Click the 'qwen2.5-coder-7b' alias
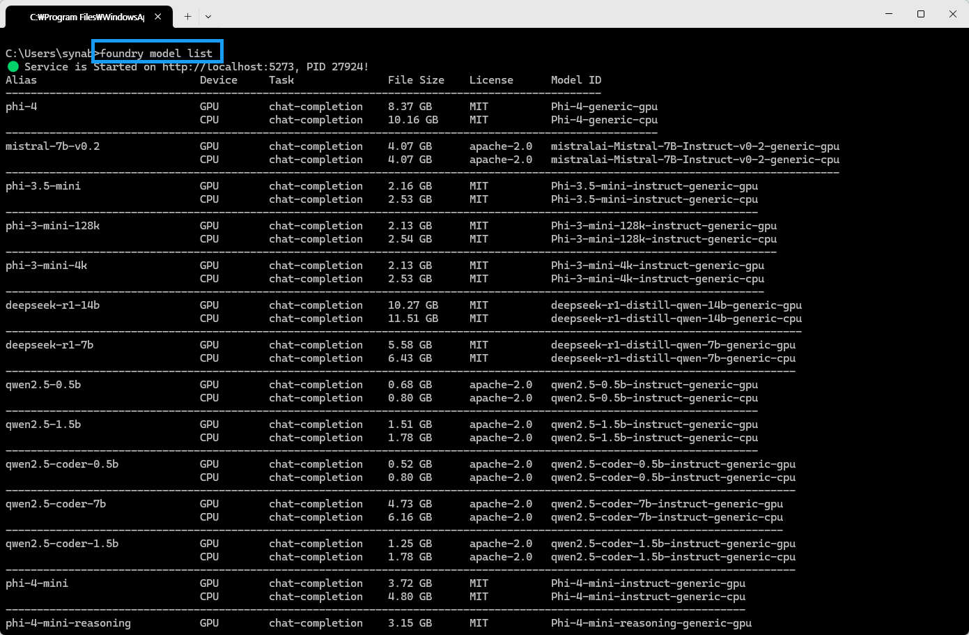This screenshot has width=969, height=635. 56,504
